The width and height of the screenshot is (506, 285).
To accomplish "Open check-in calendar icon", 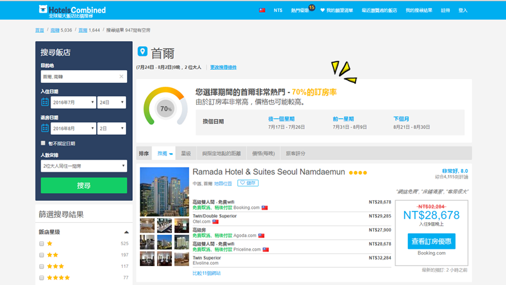I will click(x=45, y=102).
